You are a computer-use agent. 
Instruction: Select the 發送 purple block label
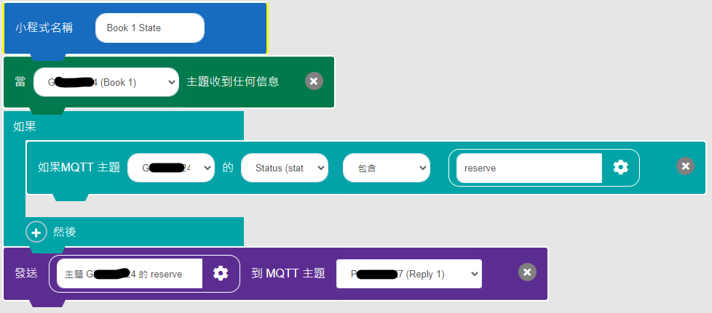26,273
